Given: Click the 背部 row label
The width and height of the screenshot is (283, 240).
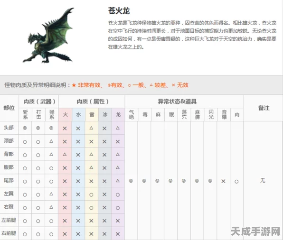Looking at the screenshot, I should tap(9, 154).
